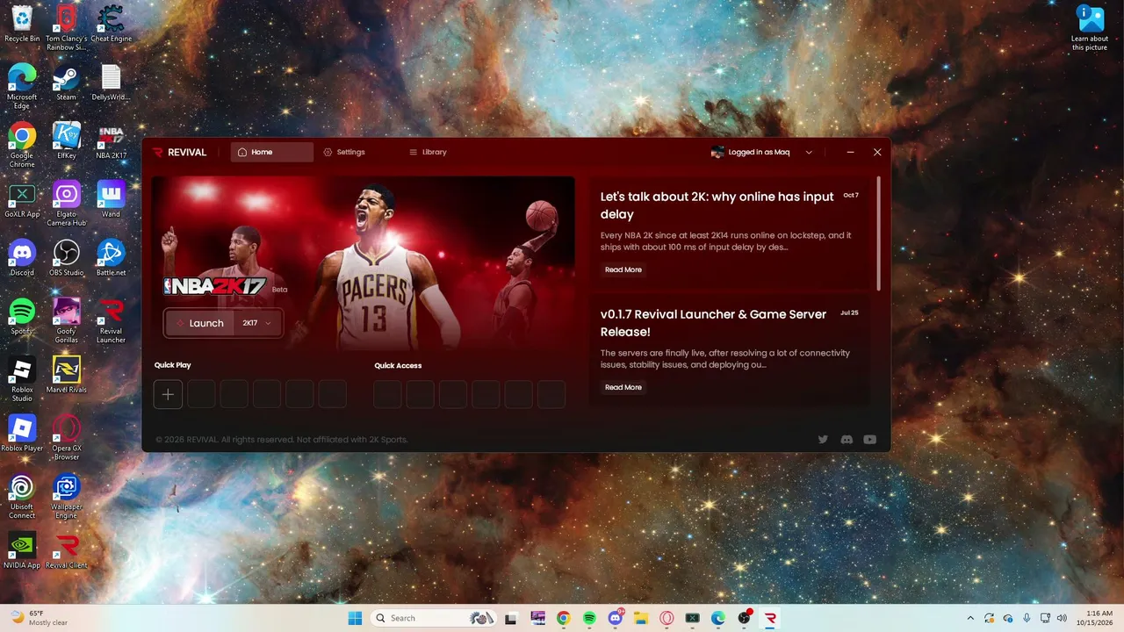Select the GoXLR App desktop icon
1124x632 pixels.
coord(22,199)
